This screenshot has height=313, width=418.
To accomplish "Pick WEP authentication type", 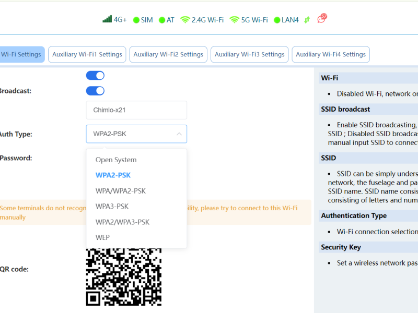I will (102, 237).
